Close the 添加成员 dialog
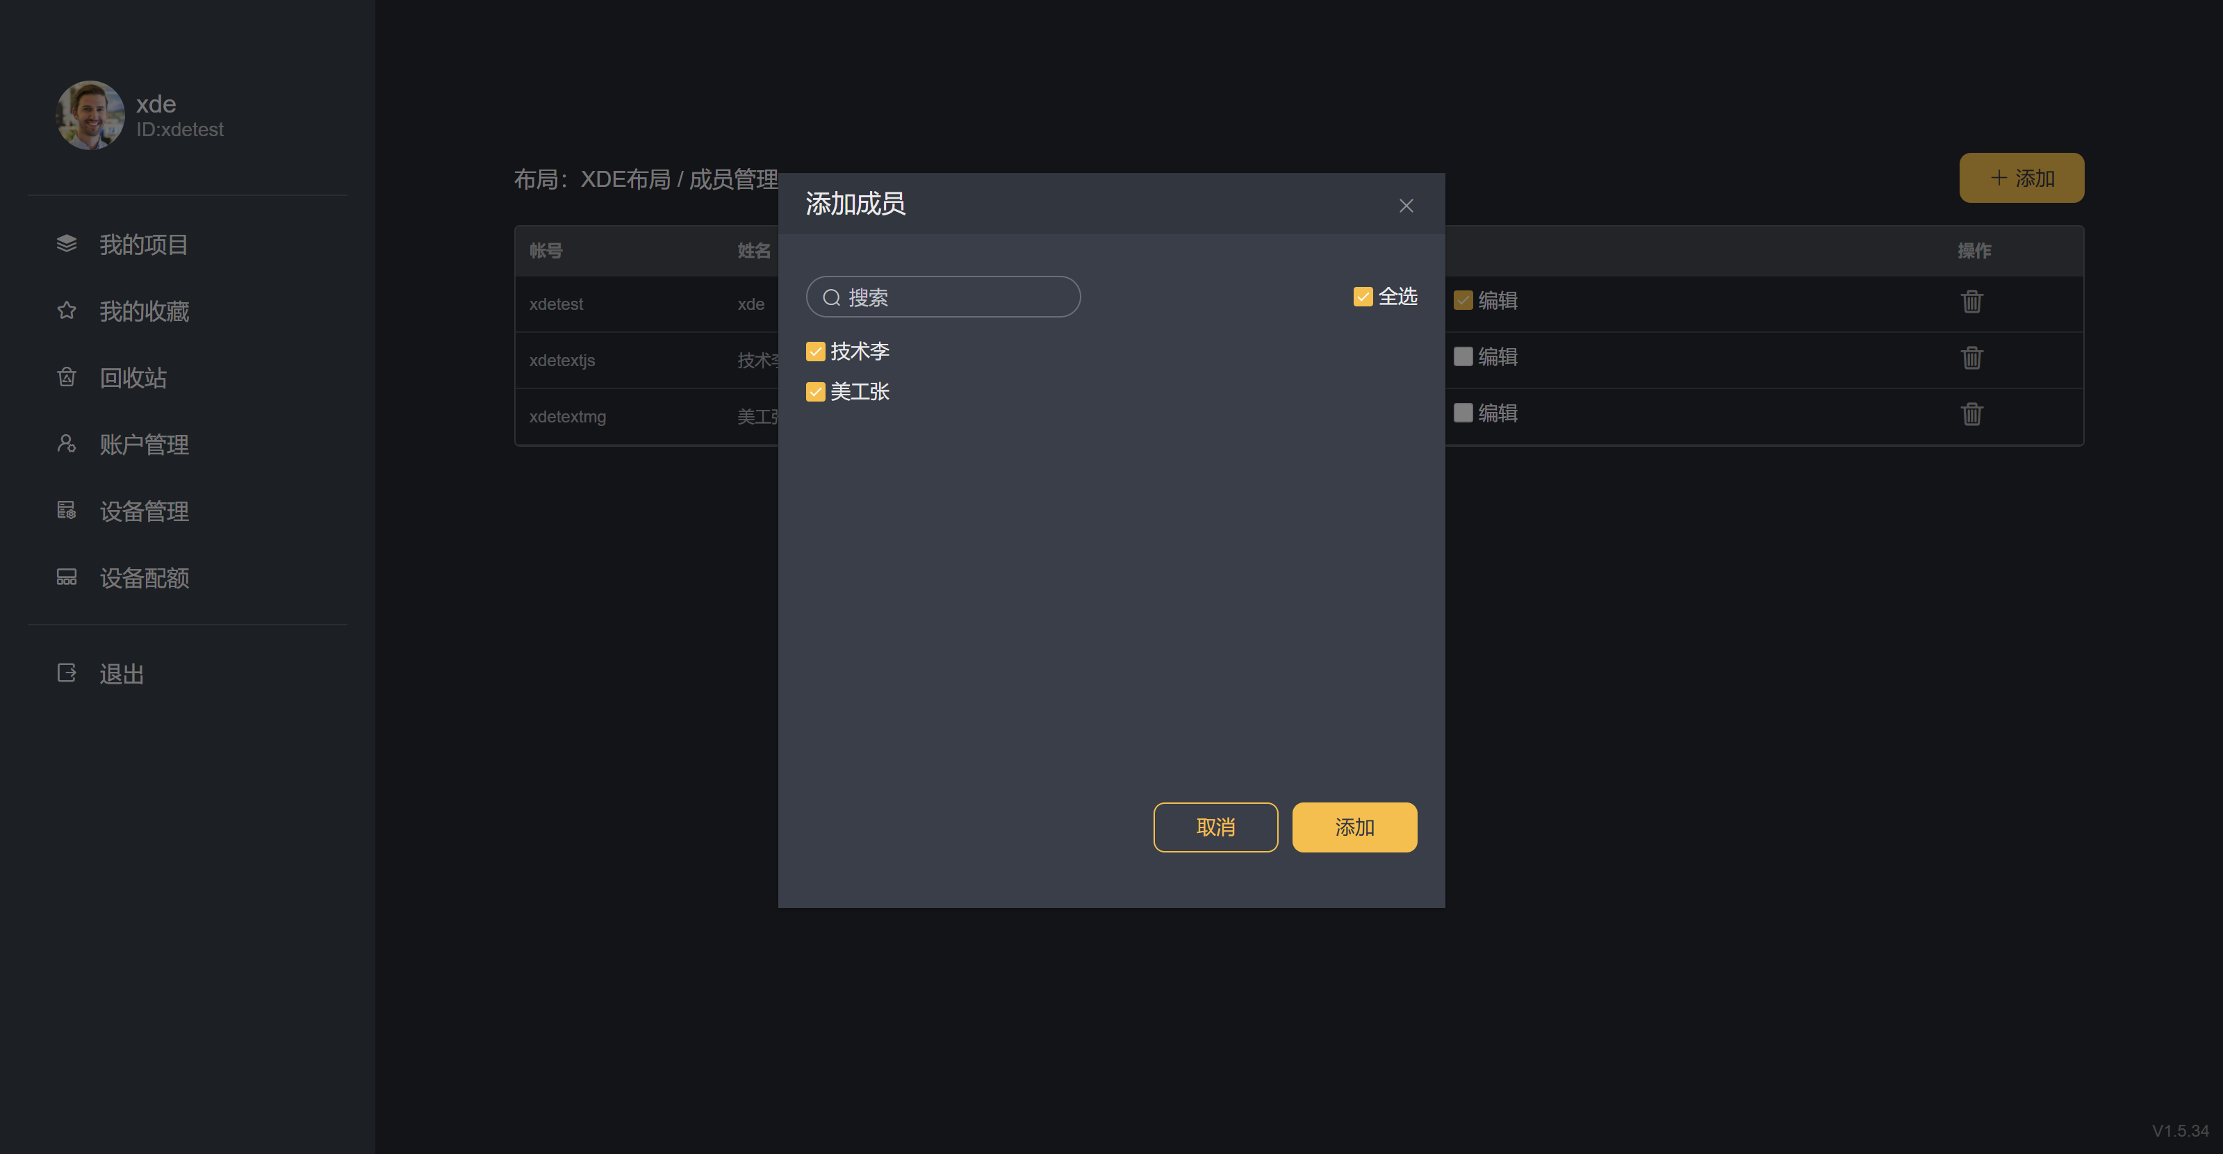2223x1154 pixels. tap(1406, 205)
